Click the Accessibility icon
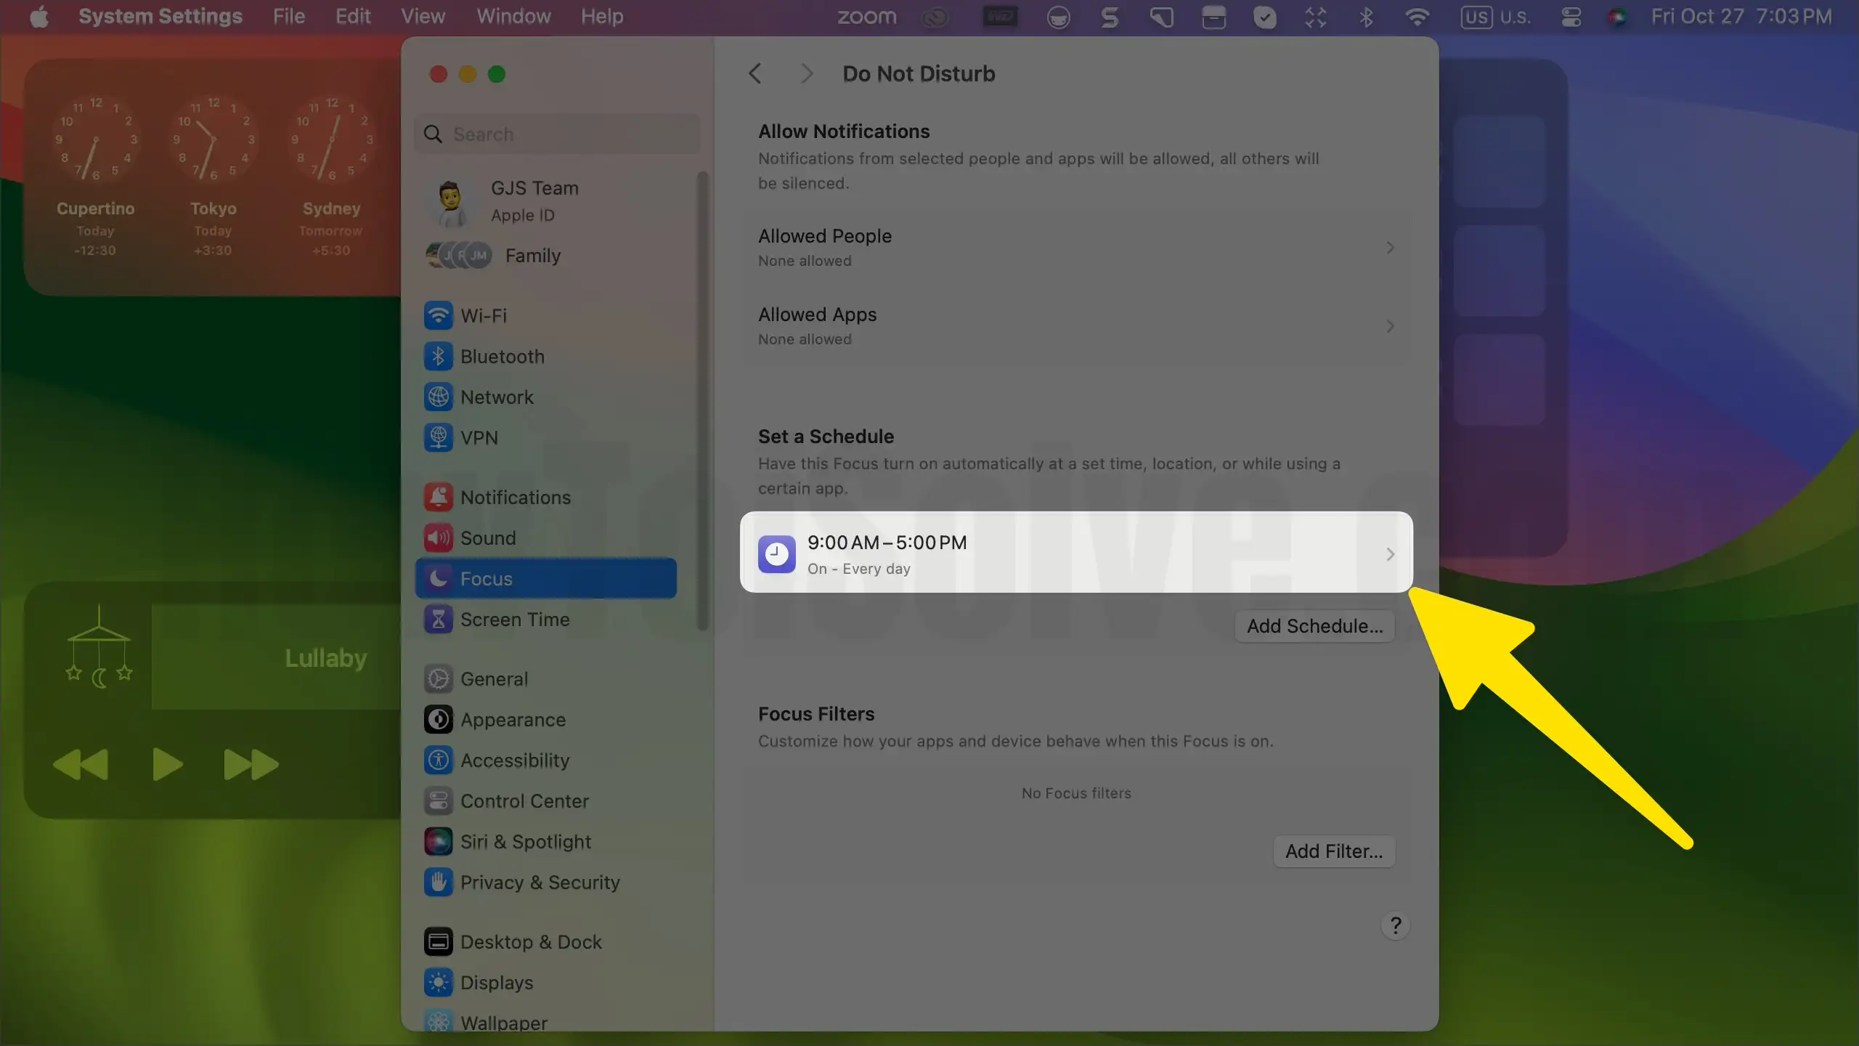This screenshot has width=1859, height=1046. coord(438,761)
